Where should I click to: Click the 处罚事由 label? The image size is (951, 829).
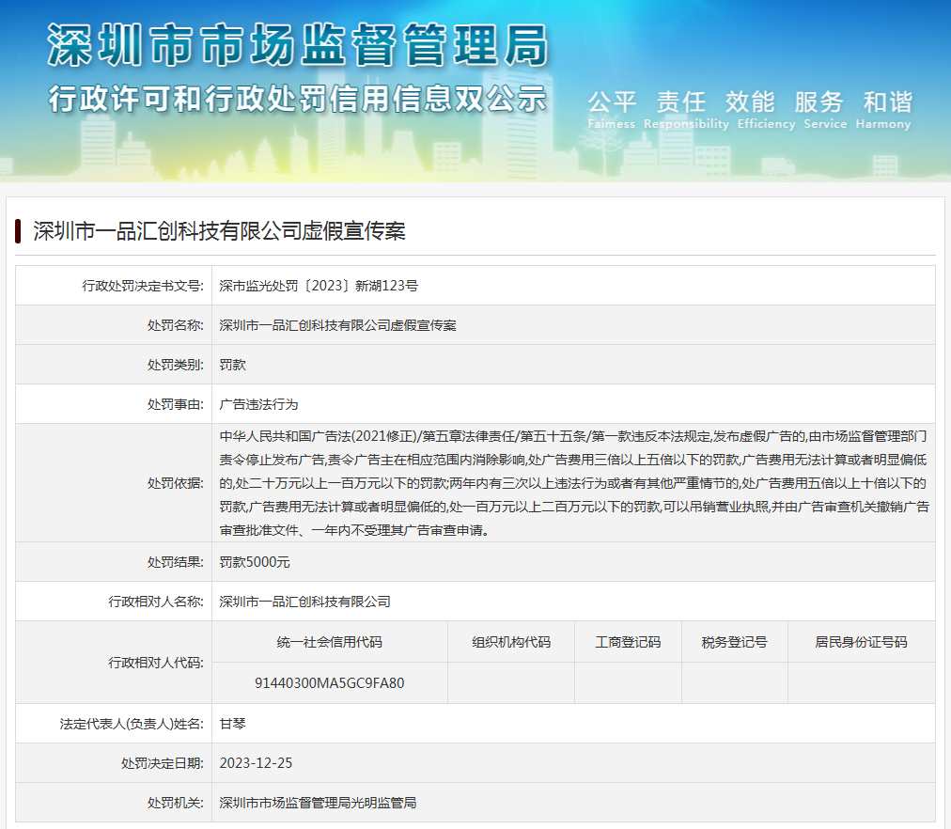pos(176,404)
